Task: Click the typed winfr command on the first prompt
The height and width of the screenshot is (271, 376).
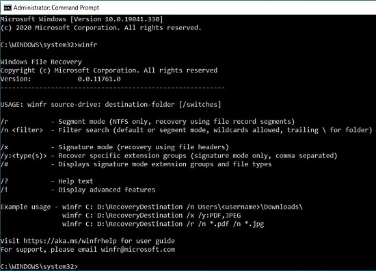Action: 88,44
